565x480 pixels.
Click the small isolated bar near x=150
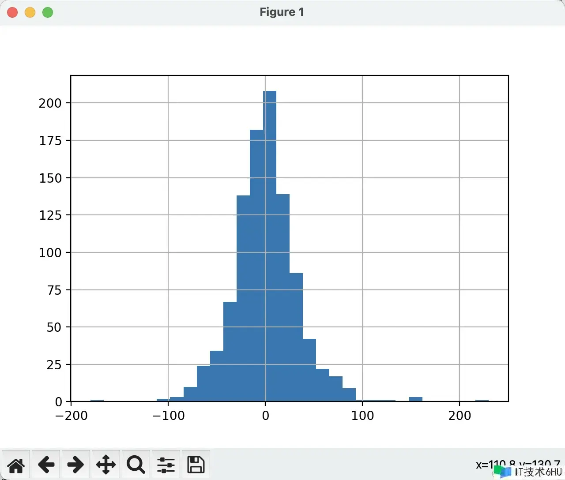coord(415,399)
